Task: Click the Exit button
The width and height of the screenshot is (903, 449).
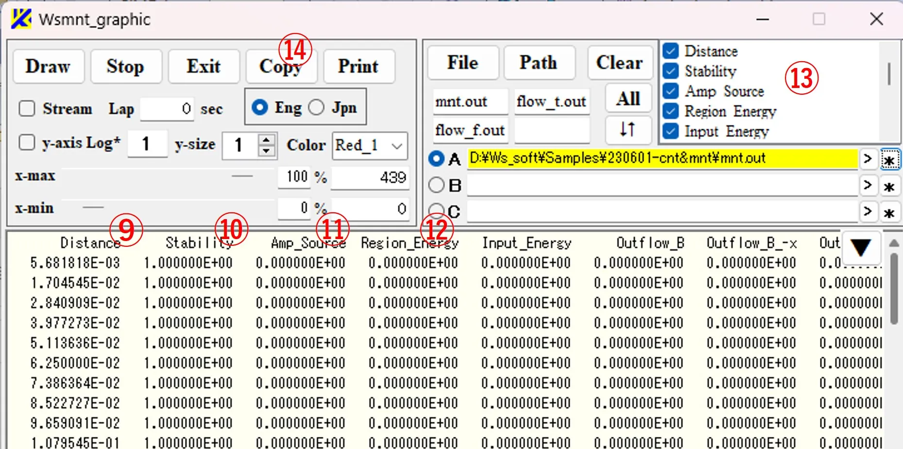Action: click(x=204, y=66)
